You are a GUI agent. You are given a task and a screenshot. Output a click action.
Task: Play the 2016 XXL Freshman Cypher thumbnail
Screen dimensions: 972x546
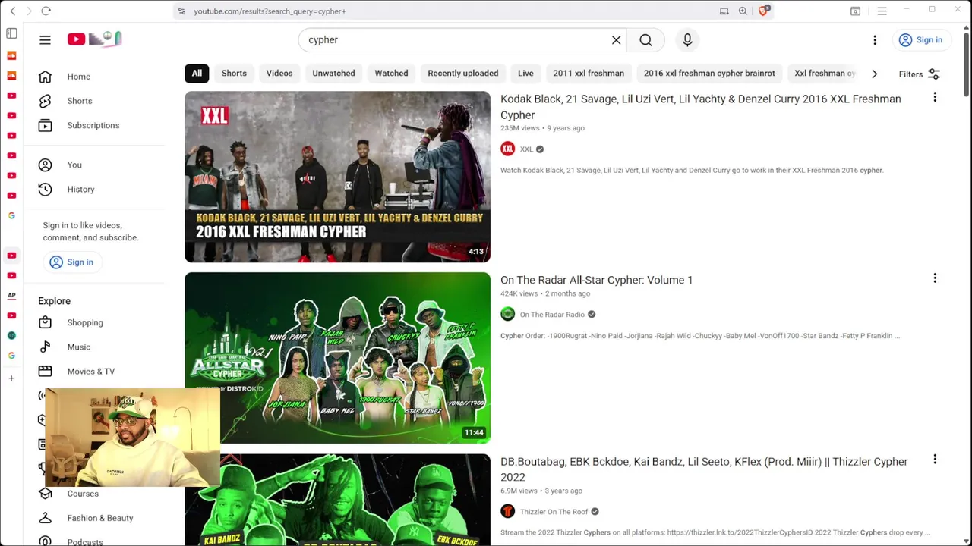337,177
